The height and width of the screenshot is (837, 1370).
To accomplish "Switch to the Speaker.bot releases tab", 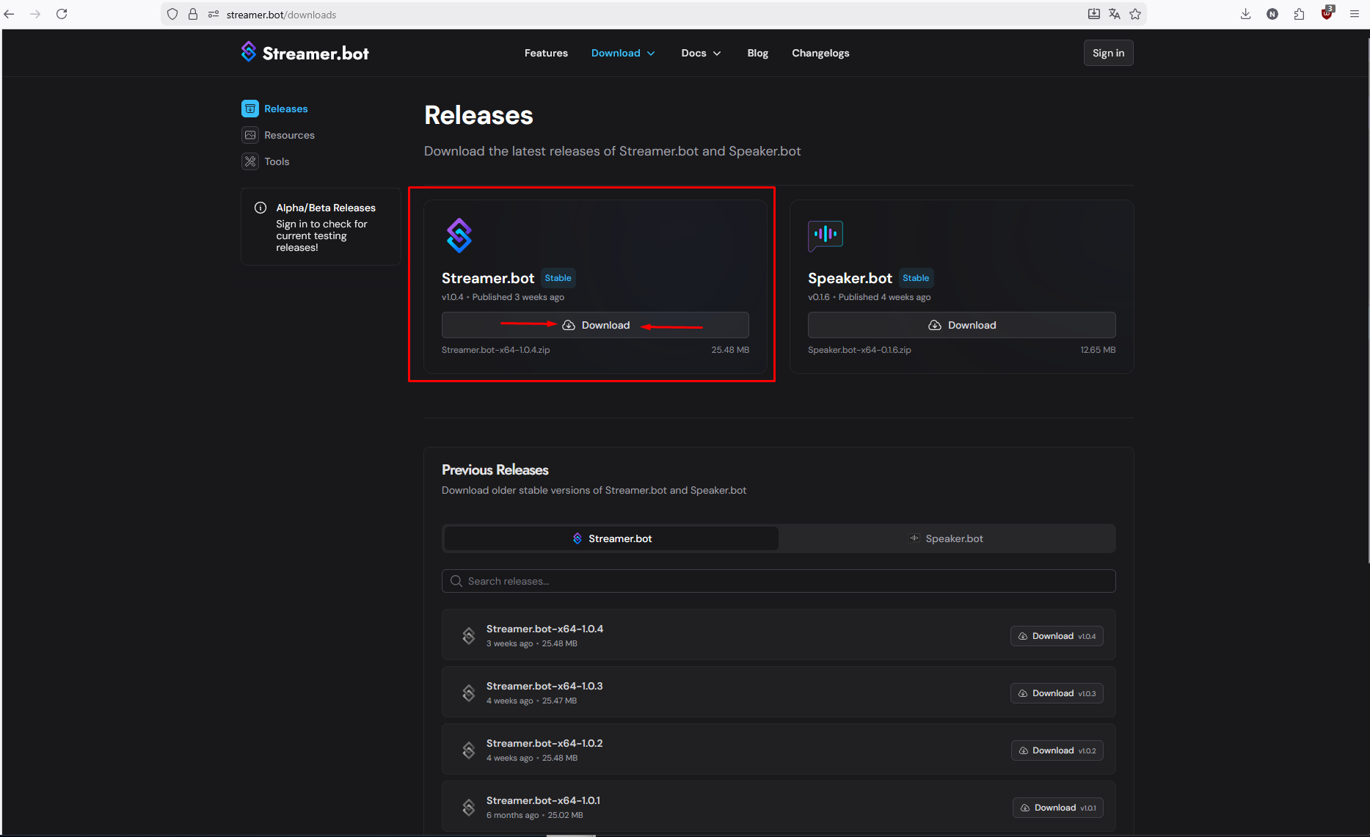I will [x=947, y=538].
